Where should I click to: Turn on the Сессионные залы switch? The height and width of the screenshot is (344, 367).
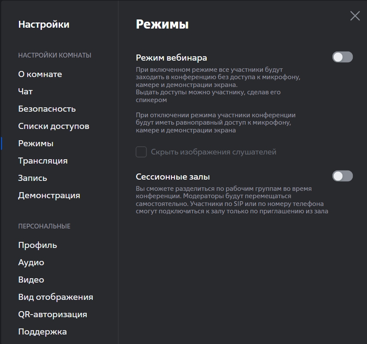point(342,176)
